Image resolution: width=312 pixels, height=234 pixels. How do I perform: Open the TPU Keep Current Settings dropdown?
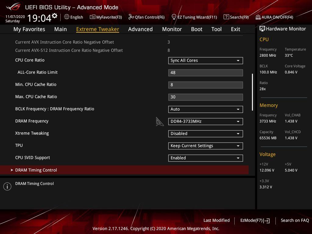(206, 146)
